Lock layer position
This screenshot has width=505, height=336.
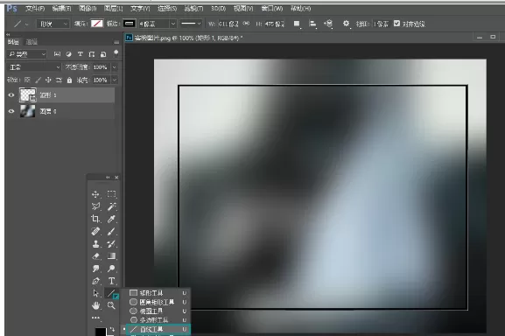(x=48, y=80)
